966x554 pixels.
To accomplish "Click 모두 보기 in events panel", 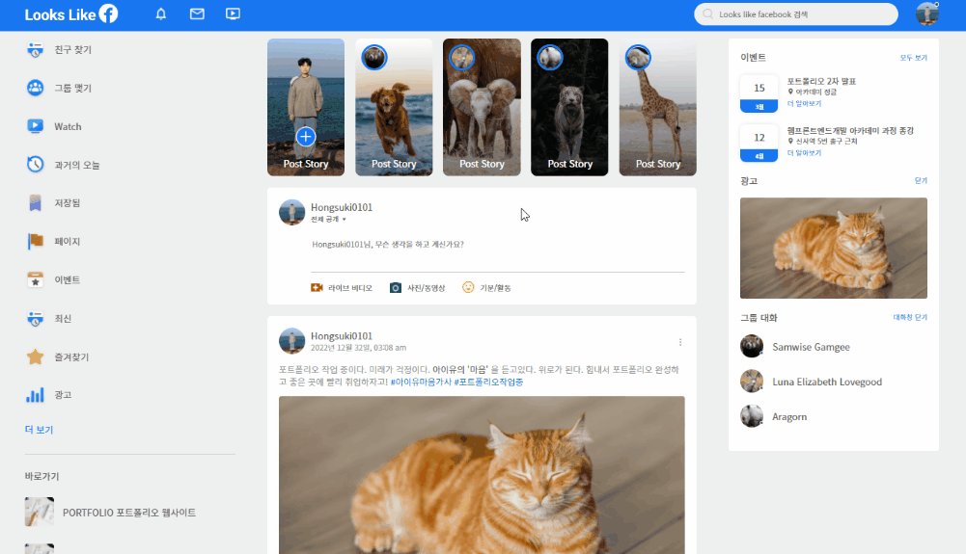I will [913, 58].
